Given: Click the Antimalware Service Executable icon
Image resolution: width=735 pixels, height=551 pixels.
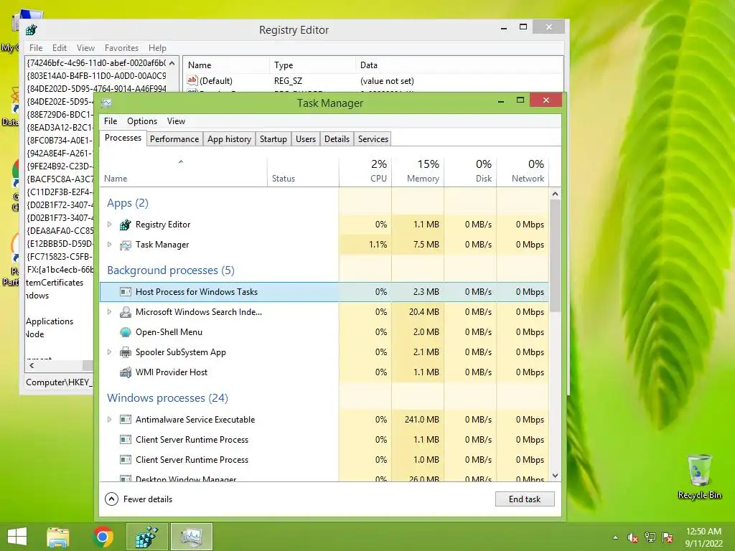Looking at the screenshot, I should [125, 420].
